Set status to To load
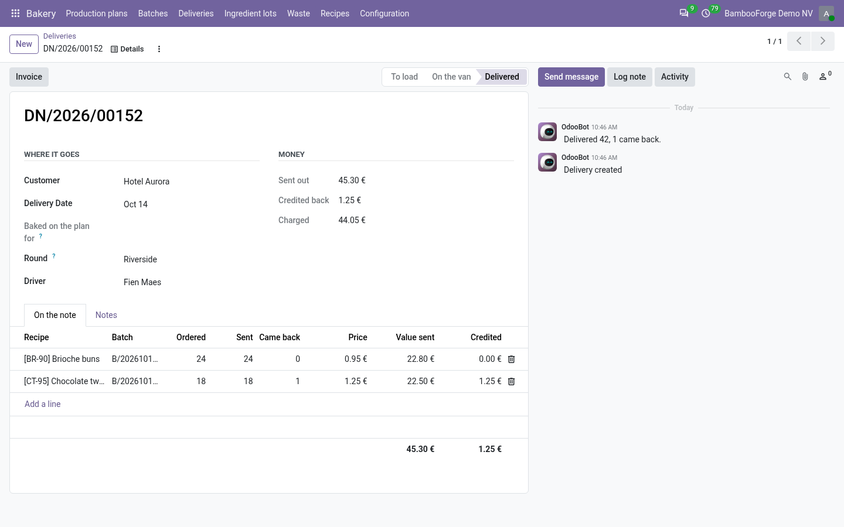This screenshot has width=844, height=527. tap(404, 77)
